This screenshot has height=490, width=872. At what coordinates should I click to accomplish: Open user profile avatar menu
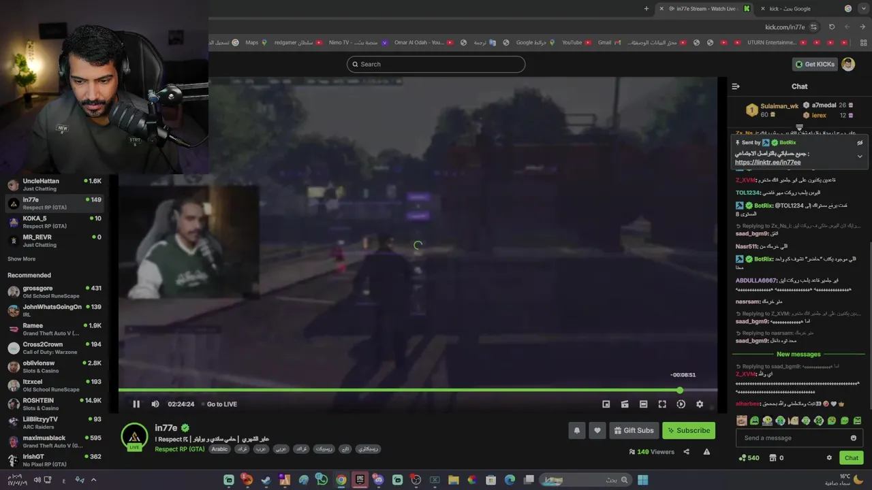pos(848,64)
